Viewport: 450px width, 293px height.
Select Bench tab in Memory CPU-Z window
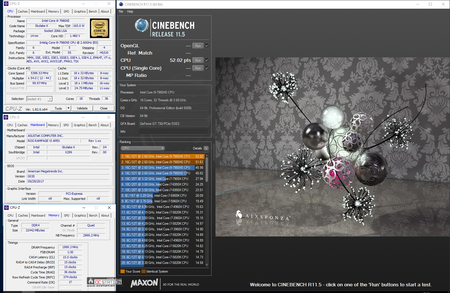(x=93, y=215)
